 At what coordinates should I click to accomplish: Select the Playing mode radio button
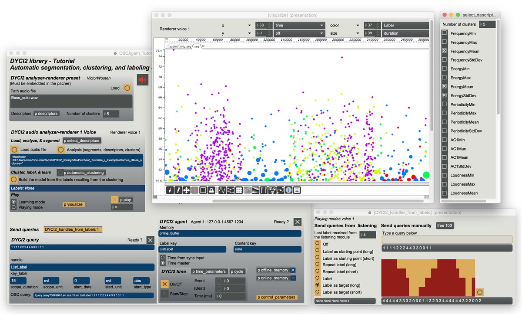(x=14, y=207)
